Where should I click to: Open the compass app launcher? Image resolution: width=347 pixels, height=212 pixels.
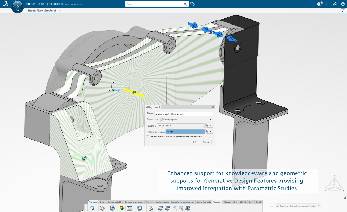coord(17,6)
